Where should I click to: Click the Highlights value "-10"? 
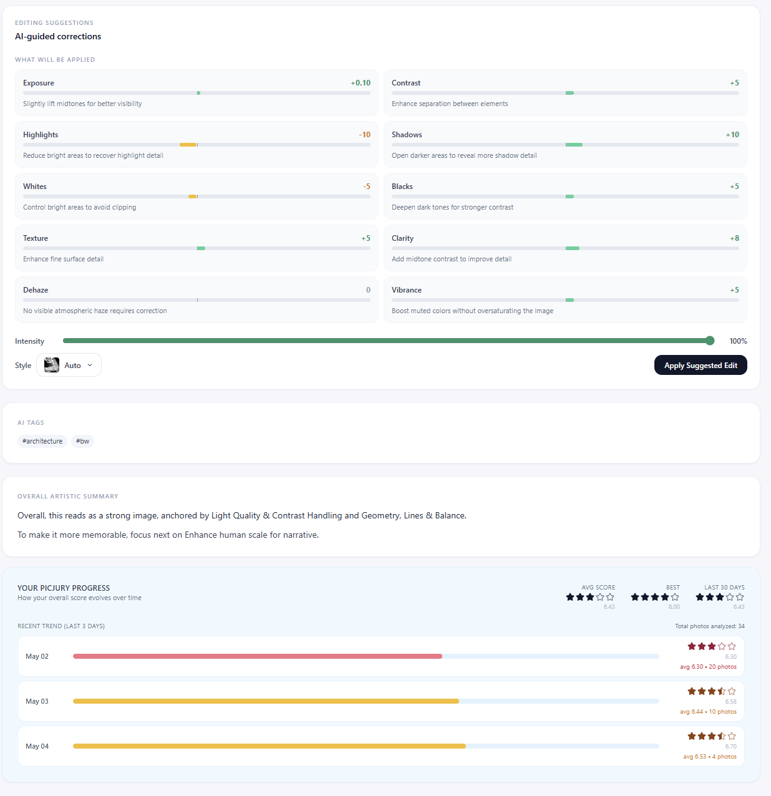coord(364,135)
